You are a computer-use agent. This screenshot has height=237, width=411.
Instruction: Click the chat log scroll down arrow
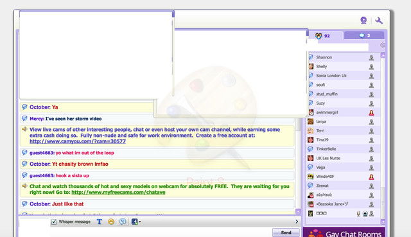[298, 211]
